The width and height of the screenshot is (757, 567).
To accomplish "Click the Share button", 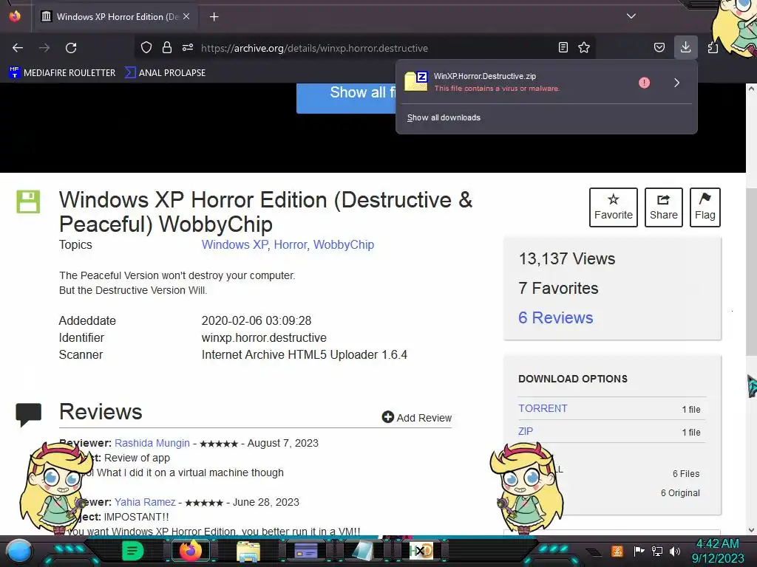I will tap(663, 207).
